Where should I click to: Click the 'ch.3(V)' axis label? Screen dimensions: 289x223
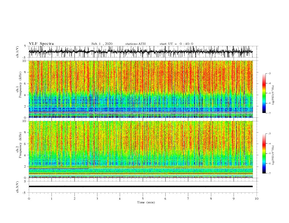pyautogui.click(x=18, y=187)
